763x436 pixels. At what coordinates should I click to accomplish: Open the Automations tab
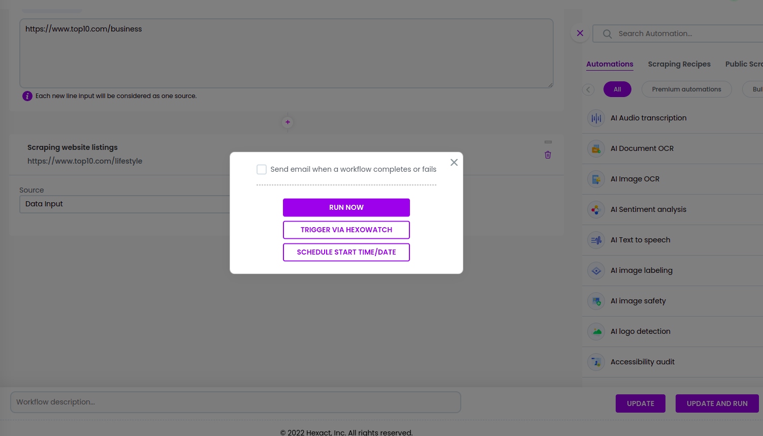pos(610,64)
